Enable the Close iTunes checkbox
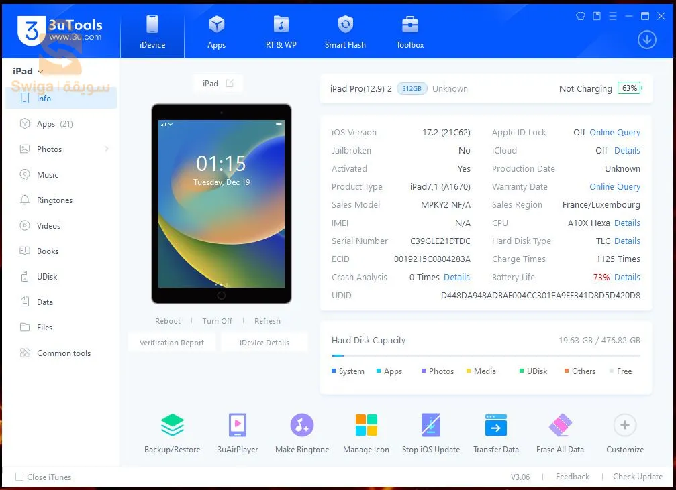This screenshot has height=490, width=676. [19, 477]
